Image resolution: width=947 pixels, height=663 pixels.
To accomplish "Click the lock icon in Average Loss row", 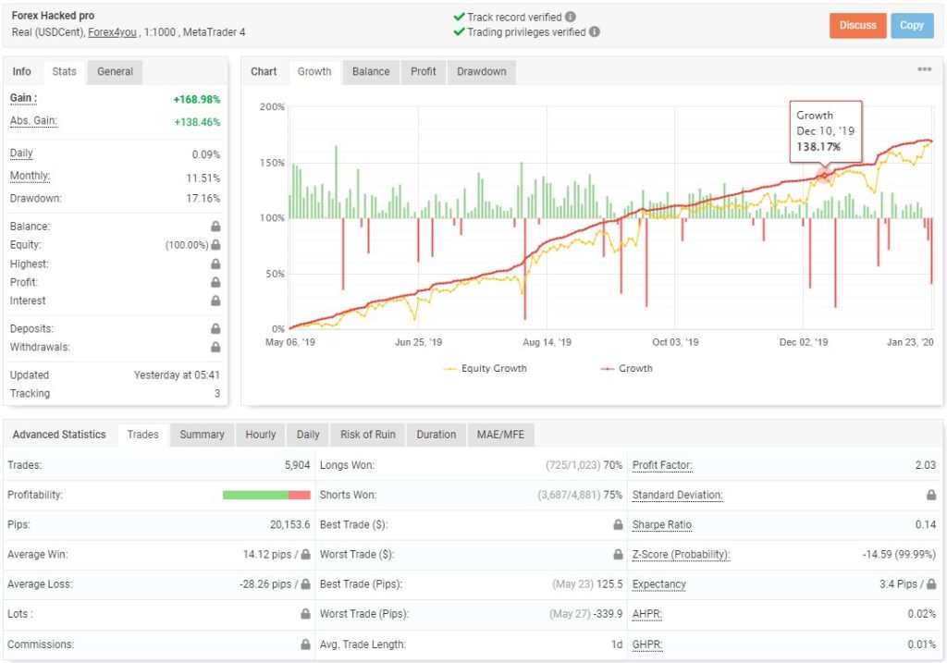I will 305,583.
